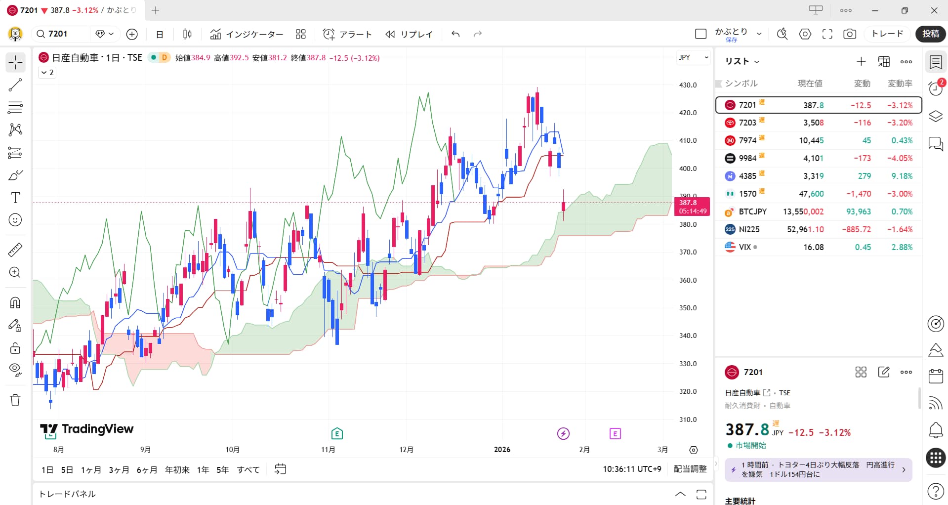Take a chart snapshot with camera icon
Screen dimensions: 948x505
click(x=849, y=34)
